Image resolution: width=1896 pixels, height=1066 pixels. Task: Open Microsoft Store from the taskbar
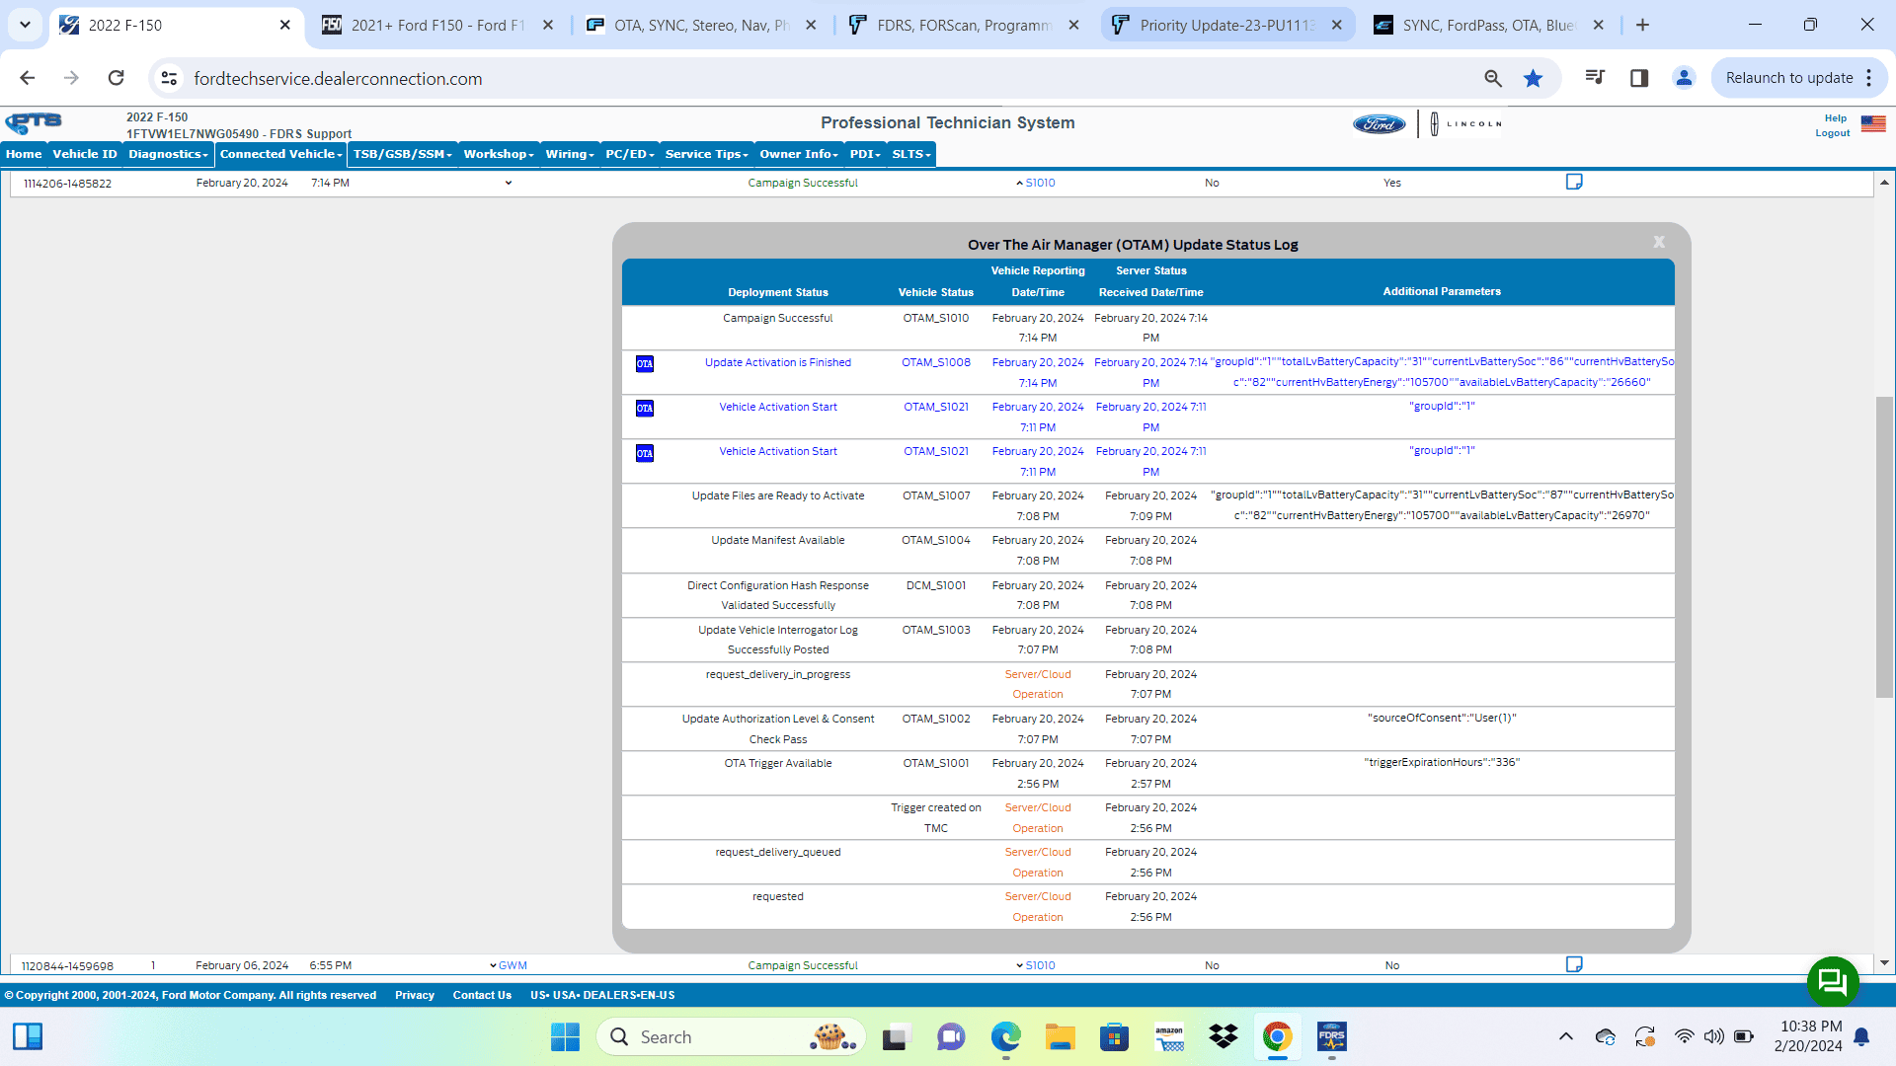1114,1036
